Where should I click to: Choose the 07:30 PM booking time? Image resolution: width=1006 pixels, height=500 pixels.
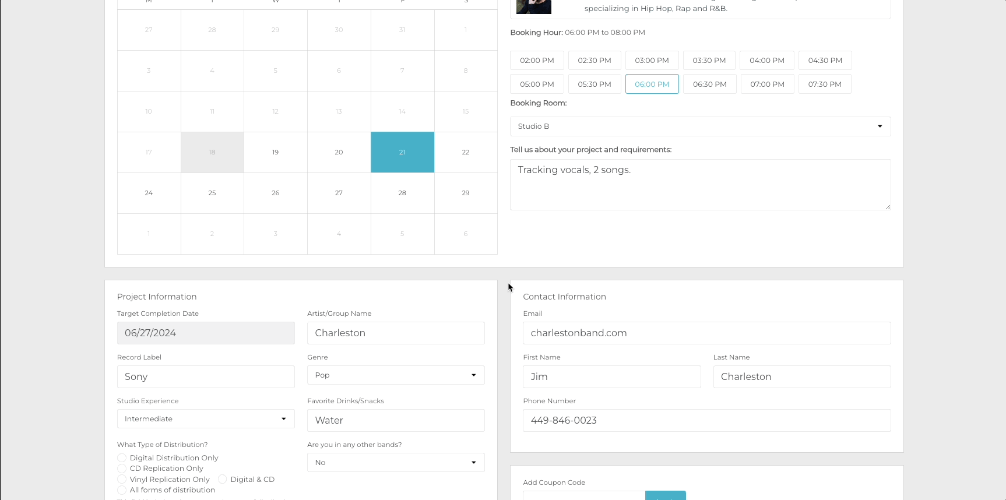pyautogui.click(x=824, y=84)
